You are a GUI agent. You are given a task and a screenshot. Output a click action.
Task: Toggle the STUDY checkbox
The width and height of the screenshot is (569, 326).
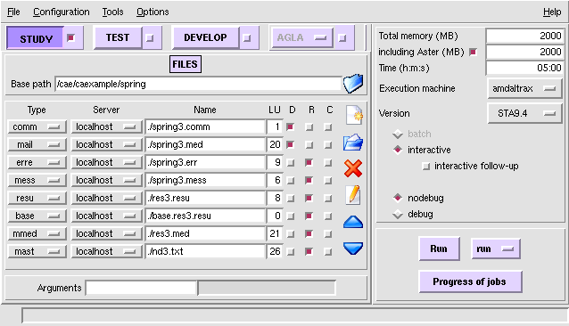point(71,37)
